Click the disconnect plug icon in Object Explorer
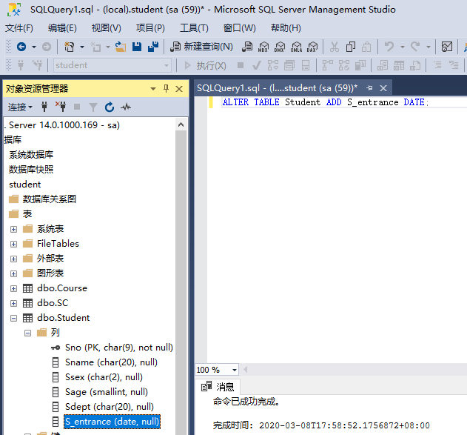This screenshot has width=467, height=435. (x=61, y=107)
